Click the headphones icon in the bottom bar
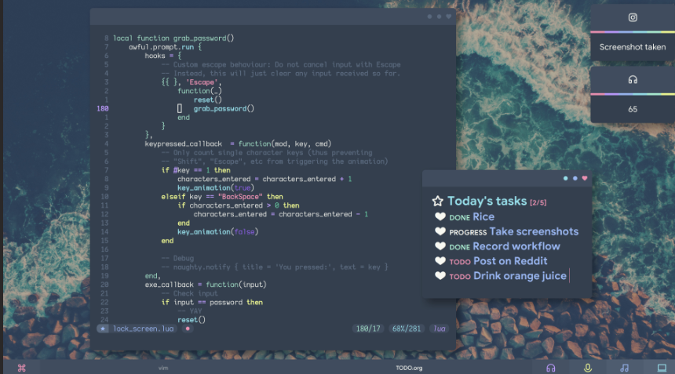The width and height of the screenshot is (675, 374). (551, 368)
